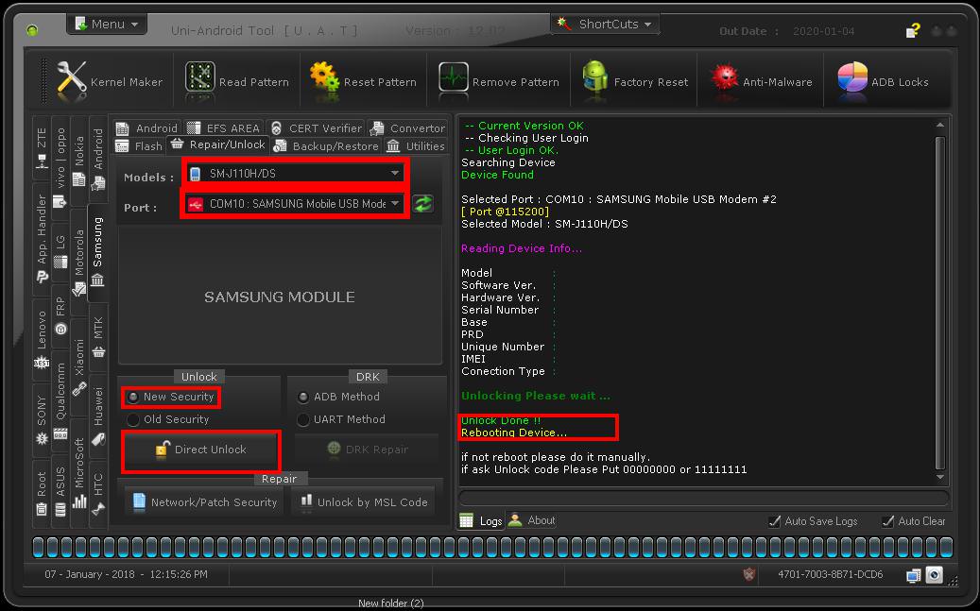
Task: Toggle the Auto Save Logs checkbox
Action: tap(775, 521)
